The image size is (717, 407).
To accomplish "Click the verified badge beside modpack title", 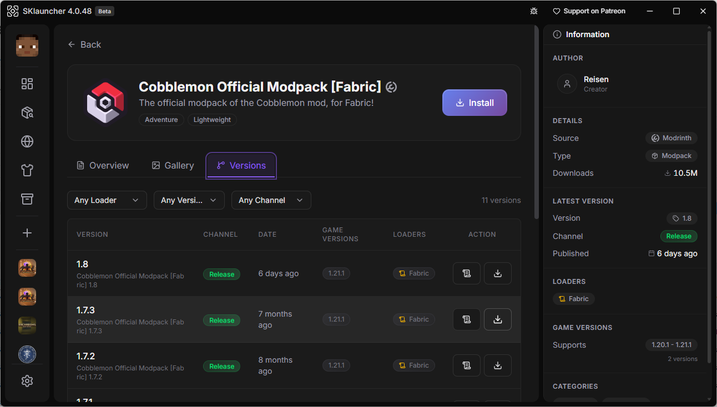I will [x=392, y=87].
